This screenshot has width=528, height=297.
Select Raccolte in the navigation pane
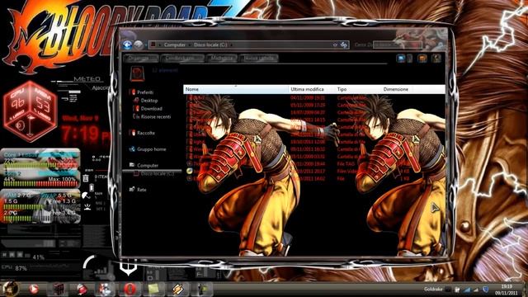pos(146,133)
